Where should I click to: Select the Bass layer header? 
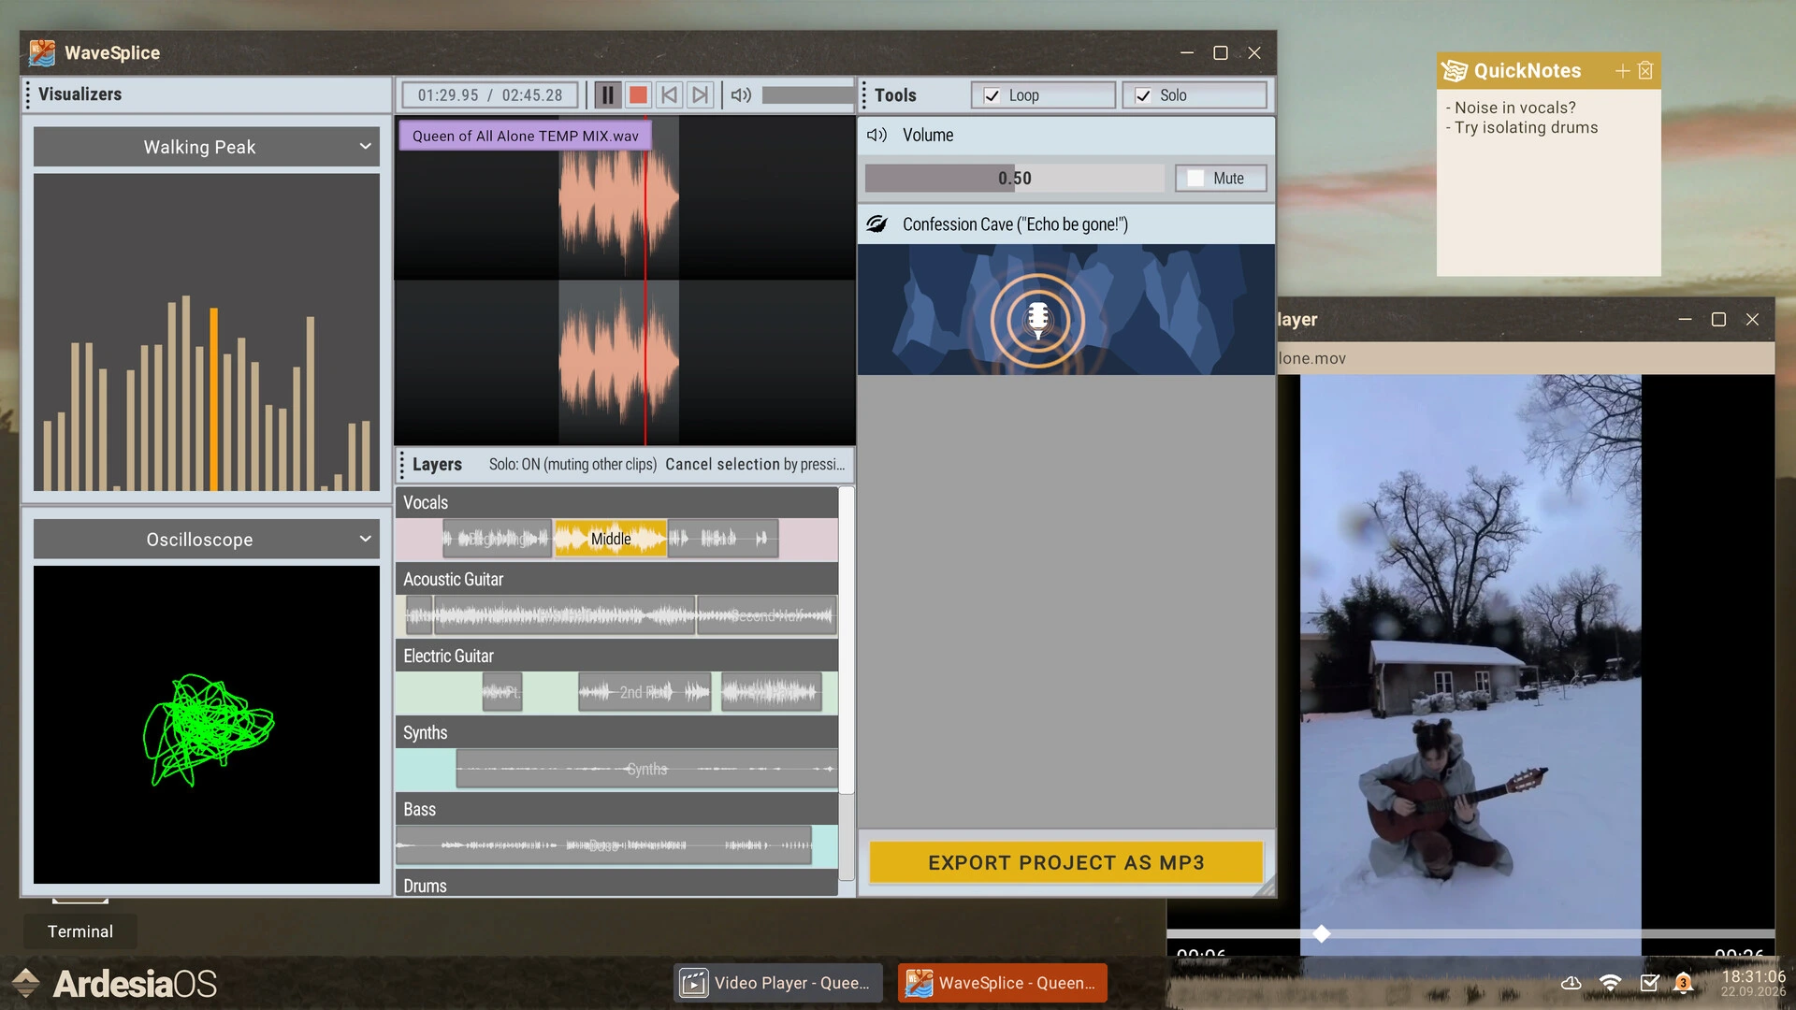pos(616,809)
